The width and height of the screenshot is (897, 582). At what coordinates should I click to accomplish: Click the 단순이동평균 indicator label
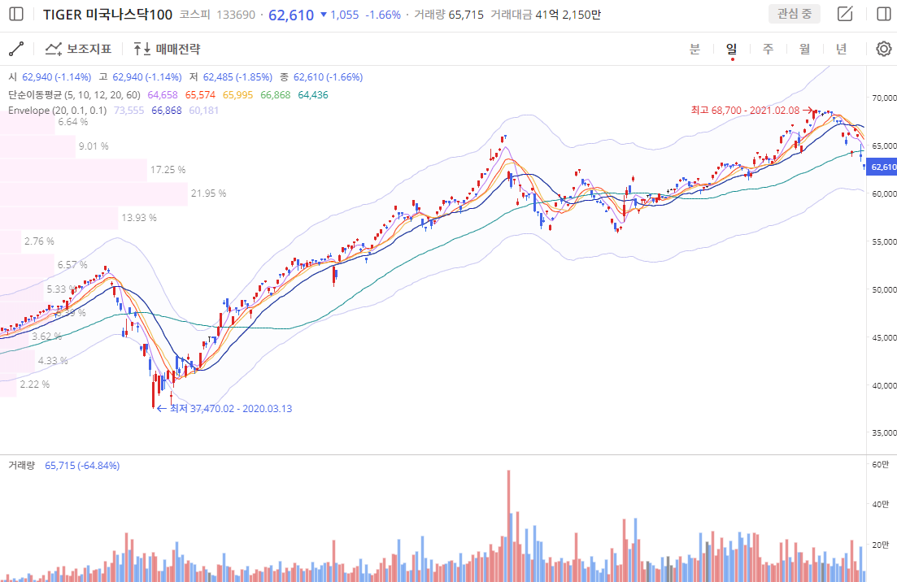(x=74, y=95)
